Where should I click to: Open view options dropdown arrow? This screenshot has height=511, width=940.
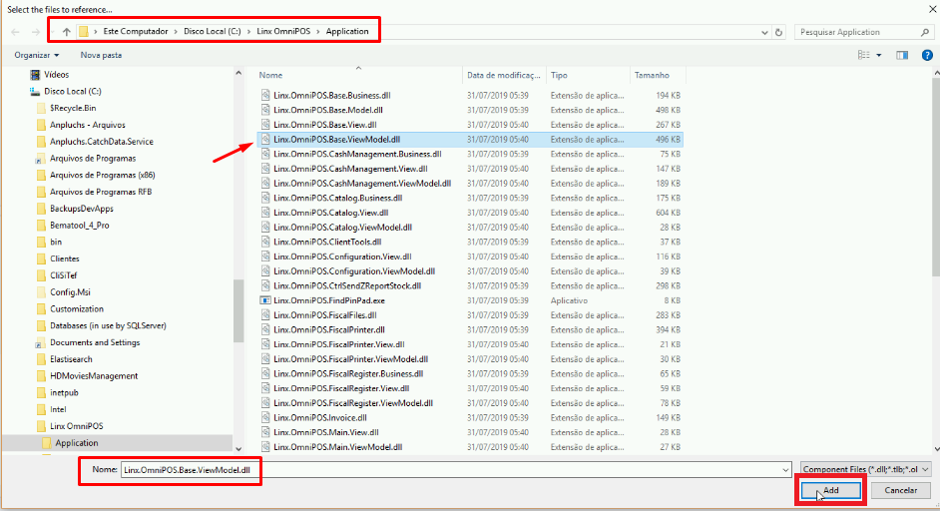pos(879,55)
